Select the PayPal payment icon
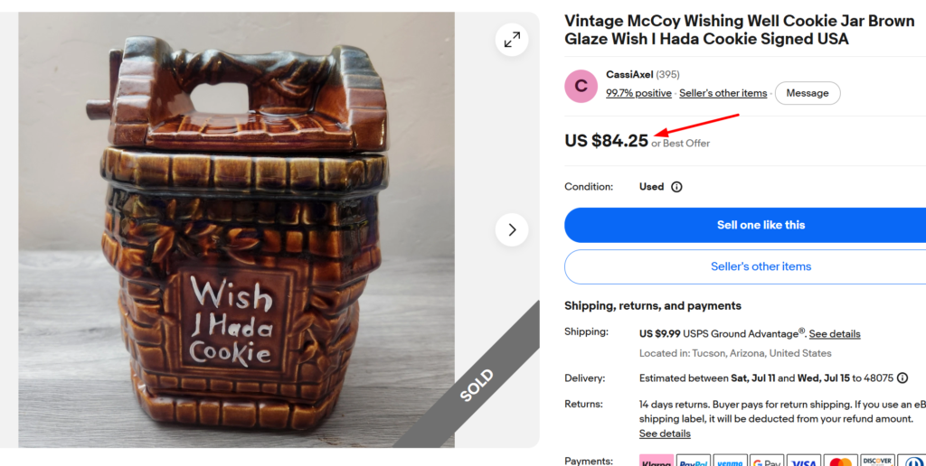The height and width of the screenshot is (466, 926). (x=694, y=461)
